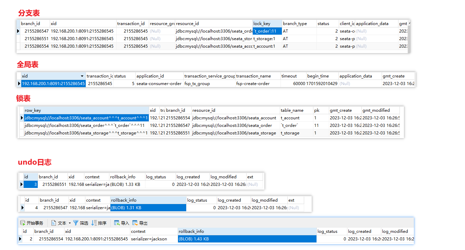The width and height of the screenshot is (465, 250).
Task: Select the highlighted xid cell in global table
Action: pos(53,84)
